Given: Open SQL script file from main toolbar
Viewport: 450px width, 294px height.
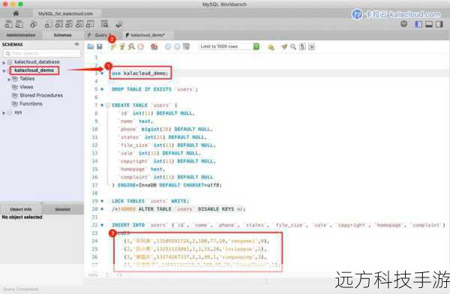Looking at the screenshot, I should tap(19, 25).
